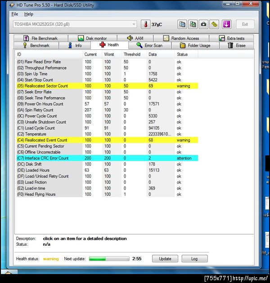
Task: Select the (C6) Offline Uncorrectable row
Action: coord(107,152)
